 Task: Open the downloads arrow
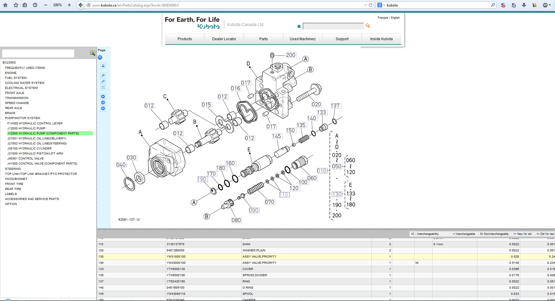point(524,5)
